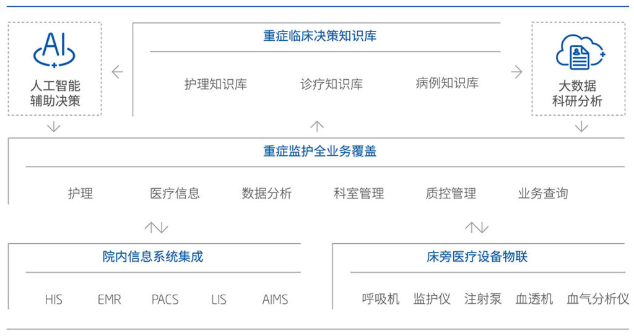Click the AI brain icon
This screenshot has width=634, height=336.
(x=54, y=50)
